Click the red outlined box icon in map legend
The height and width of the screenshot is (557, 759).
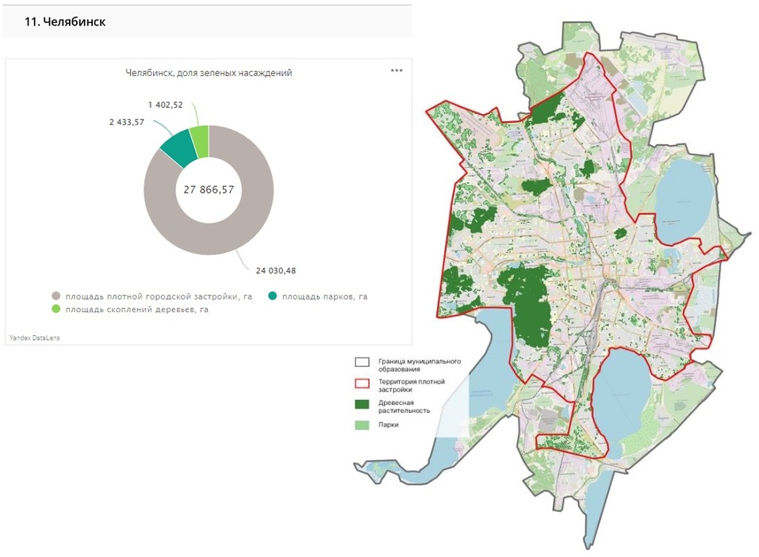point(362,383)
